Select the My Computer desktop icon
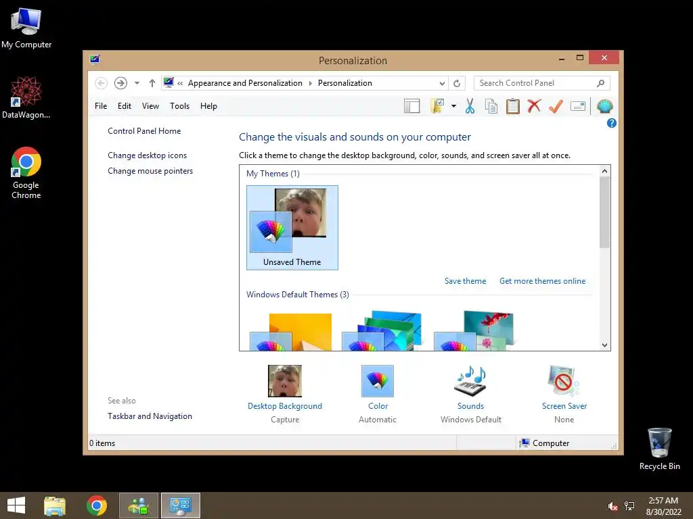 26,28
